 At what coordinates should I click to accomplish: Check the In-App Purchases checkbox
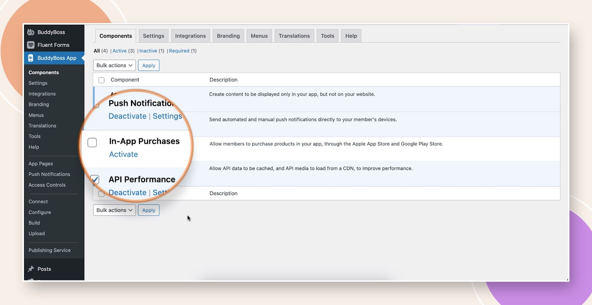(92, 142)
